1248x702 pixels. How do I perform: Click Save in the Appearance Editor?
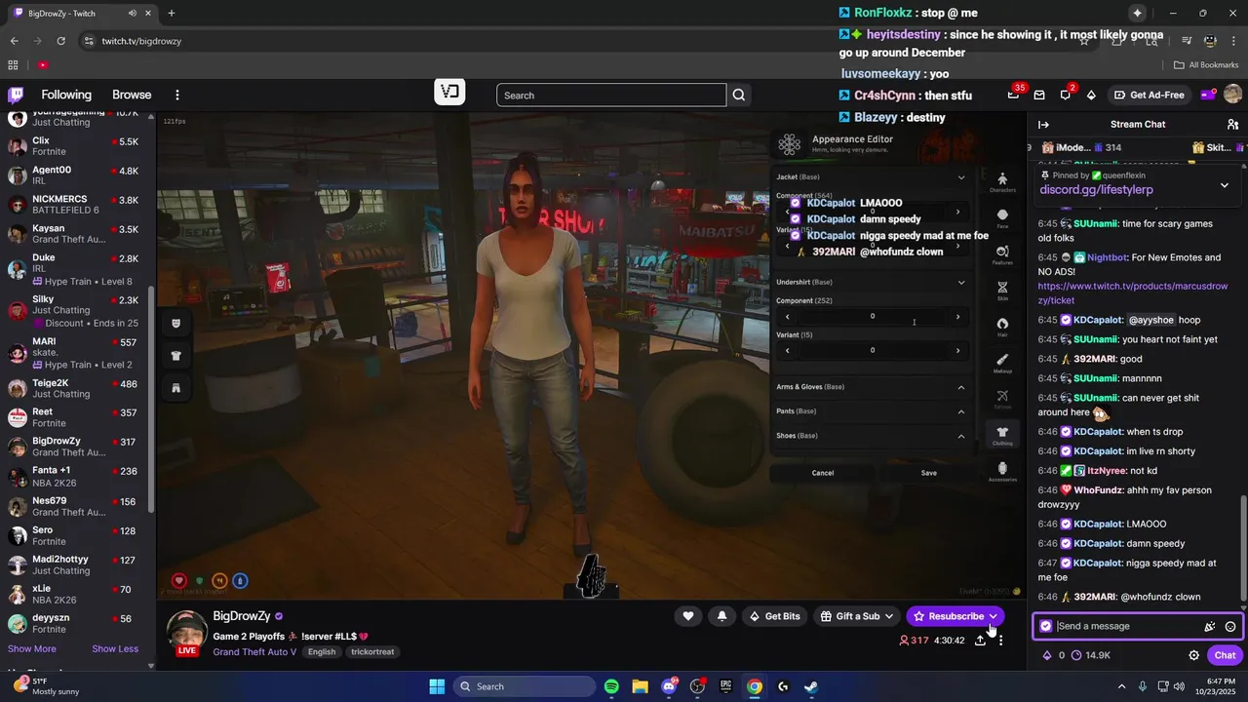[929, 473]
